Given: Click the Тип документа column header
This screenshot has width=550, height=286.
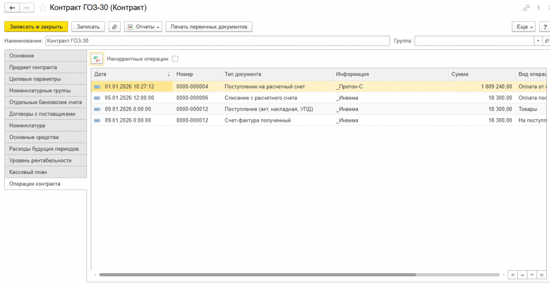Looking at the screenshot, I should [277, 74].
